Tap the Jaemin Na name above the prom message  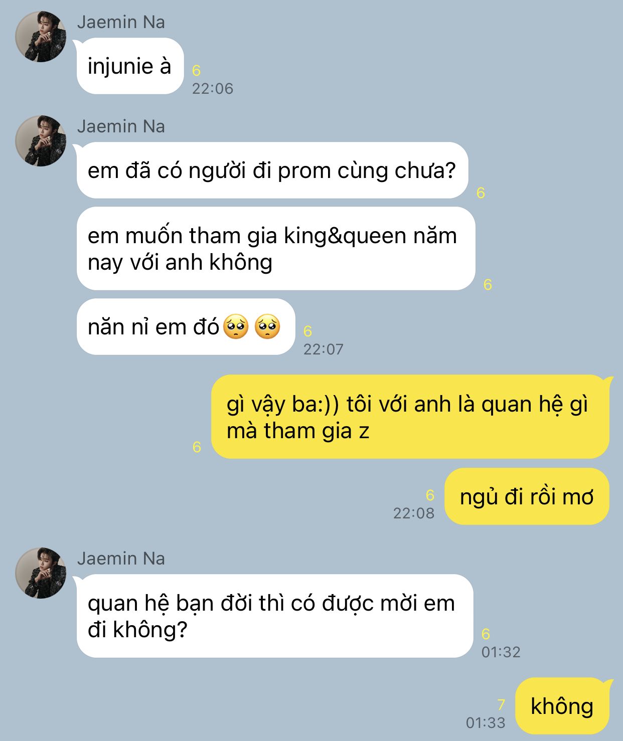coord(121,126)
